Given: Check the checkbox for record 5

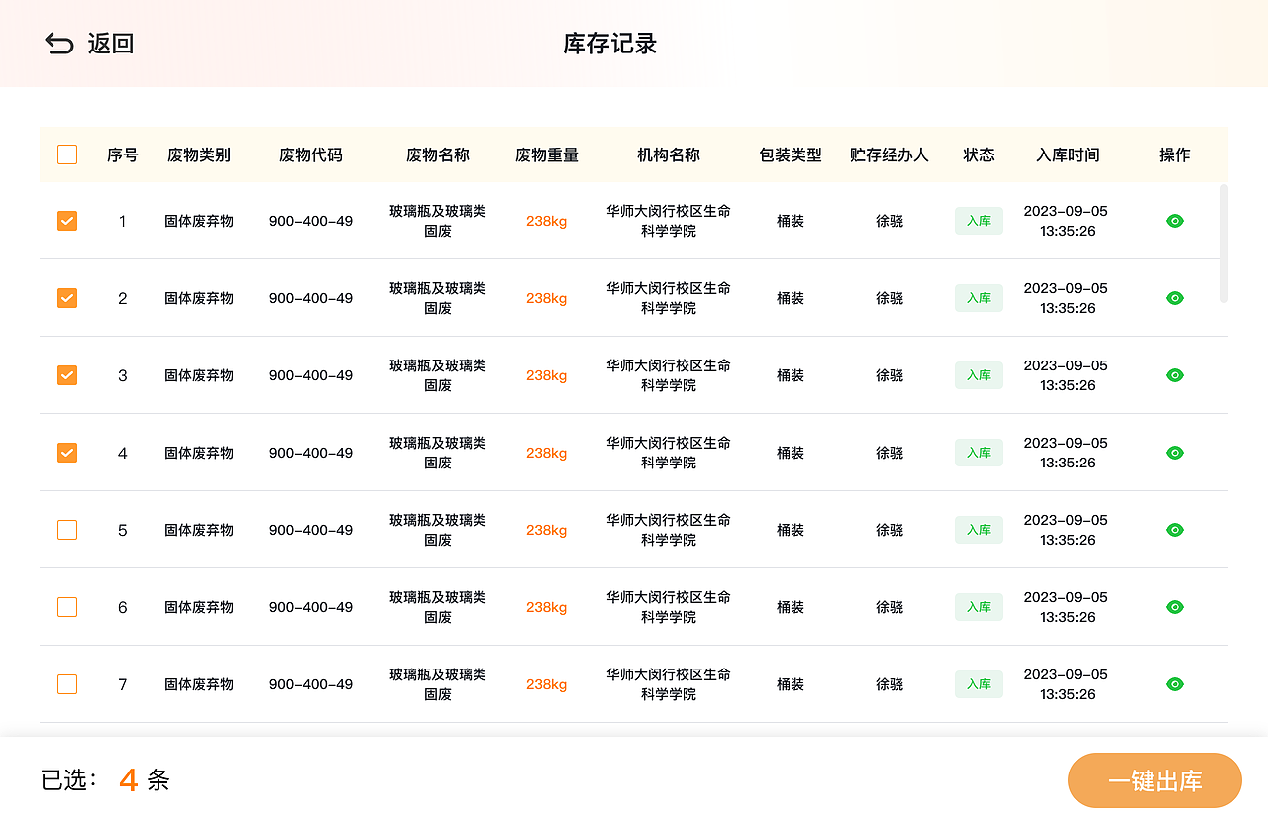Looking at the screenshot, I should point(66,530).
